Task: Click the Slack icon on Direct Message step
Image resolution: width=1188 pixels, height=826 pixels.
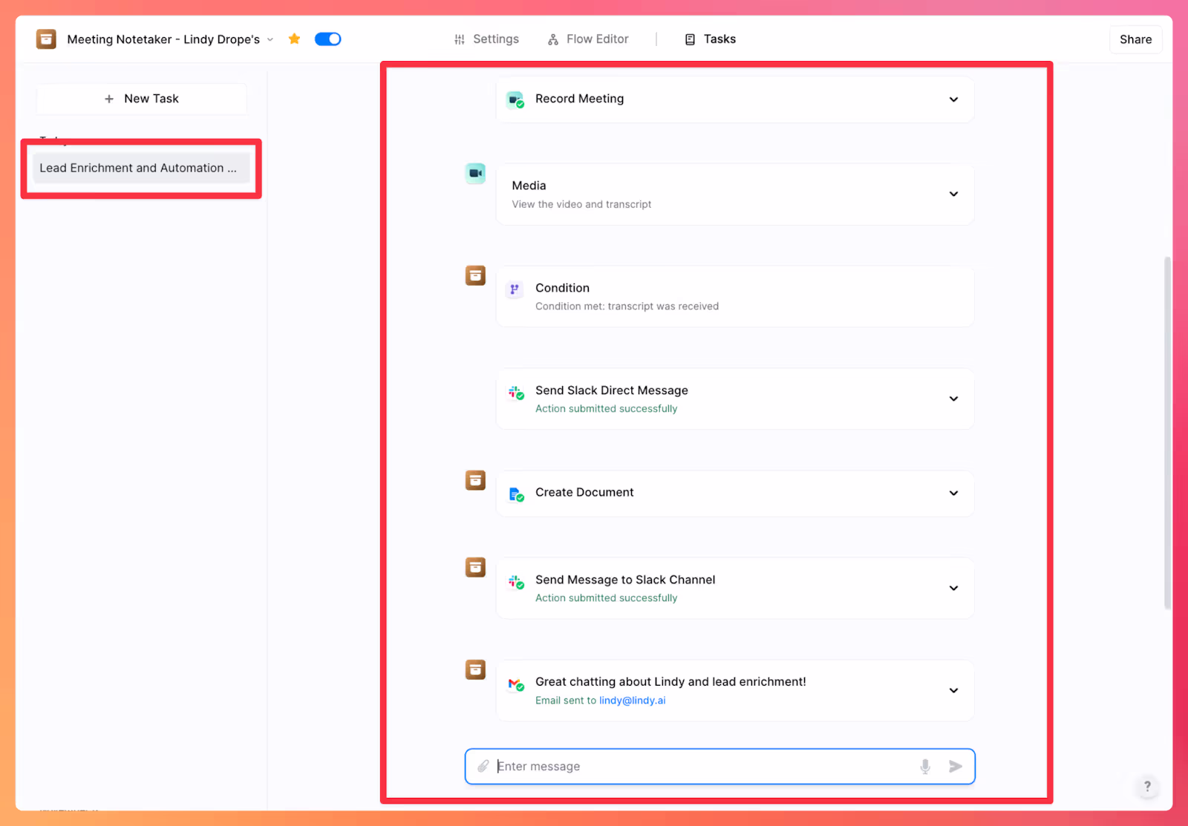Action: click(515, 392)
